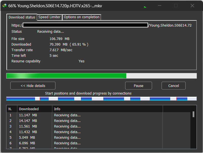Click the File size value 106.789 MB
The width and height of the screenshot is (203, 153).
coord(59,39)
